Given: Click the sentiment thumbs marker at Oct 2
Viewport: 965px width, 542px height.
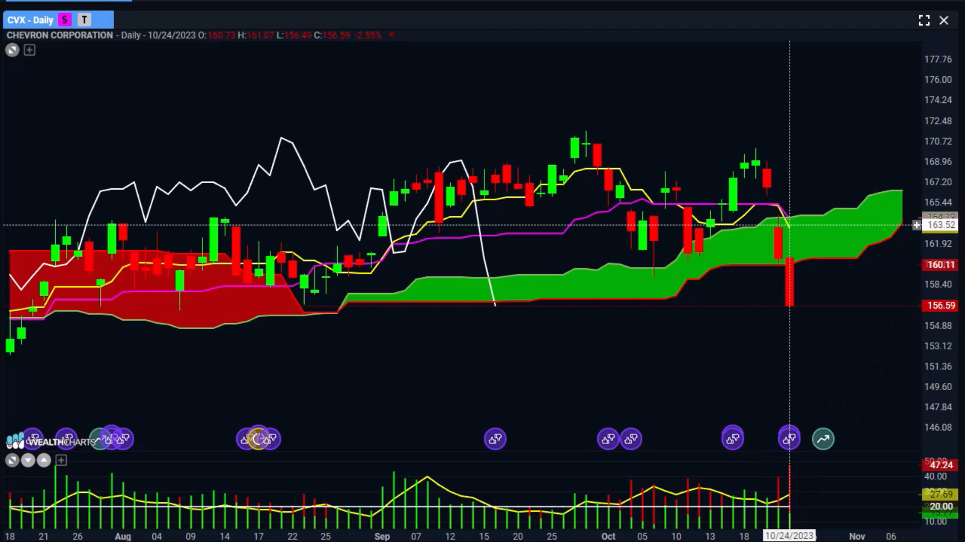Looking at the screenshot, I should click(x=608, y=439).
